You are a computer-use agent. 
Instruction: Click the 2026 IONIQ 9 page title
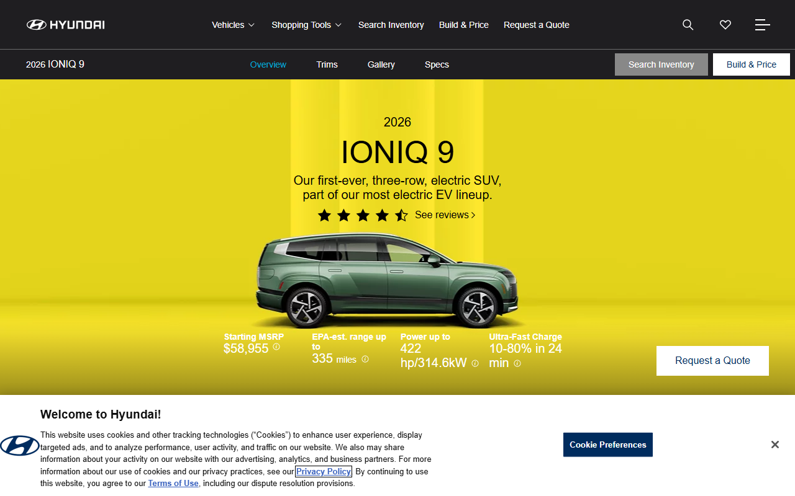pyautogui.click(x=55, y=64)
